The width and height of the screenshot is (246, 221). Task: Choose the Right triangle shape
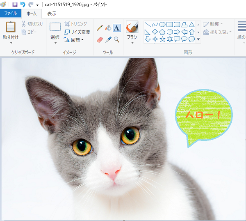[x=147, y=32]
